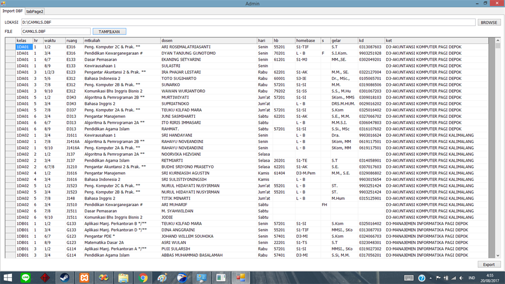Screen dimensions: 505x284
Task: Open the volume speaker tray icon
Action: 462,278
